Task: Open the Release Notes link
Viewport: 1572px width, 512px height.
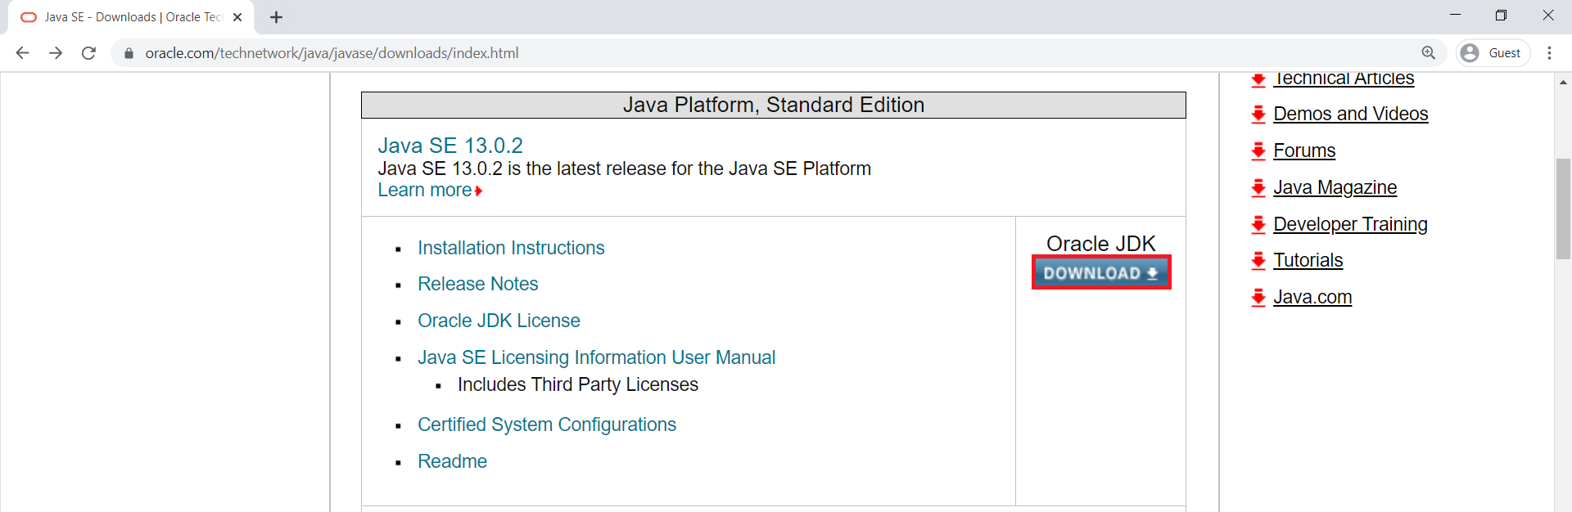Action: click(x=478, y=284)
